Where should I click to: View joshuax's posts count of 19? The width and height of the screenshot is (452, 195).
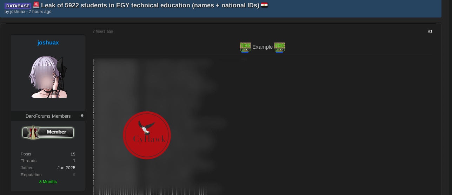[73, 154]
